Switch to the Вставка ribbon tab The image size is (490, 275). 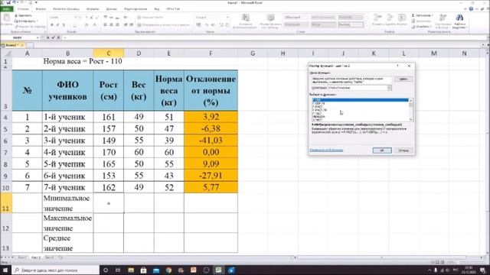pyautogui.click(x=41, y=9)
